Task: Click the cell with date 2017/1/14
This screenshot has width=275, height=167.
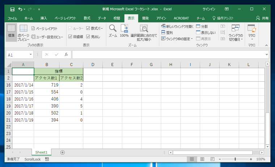Action: pos(23,85)
